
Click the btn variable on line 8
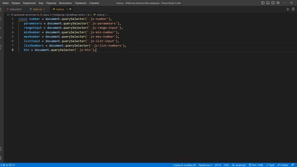point(26,50)
